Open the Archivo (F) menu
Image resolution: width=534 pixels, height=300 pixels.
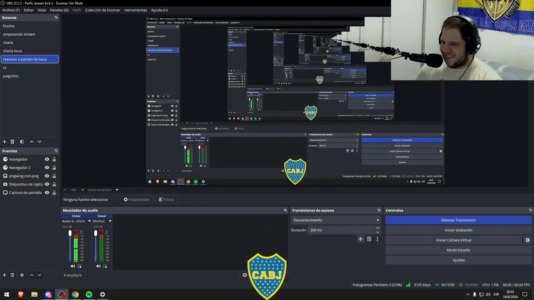pos(11,10)
